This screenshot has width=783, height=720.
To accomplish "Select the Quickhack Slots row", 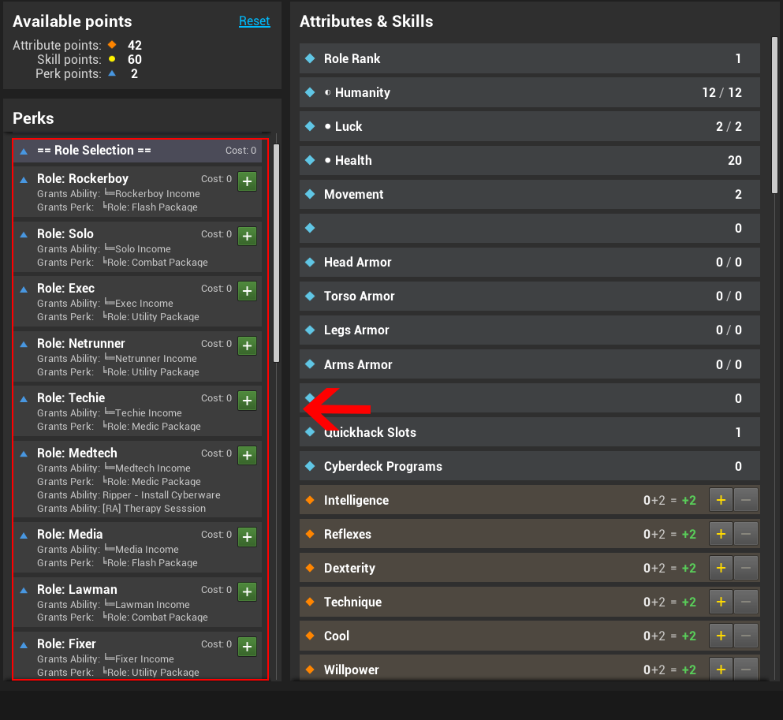I will [x=529, y=432].
